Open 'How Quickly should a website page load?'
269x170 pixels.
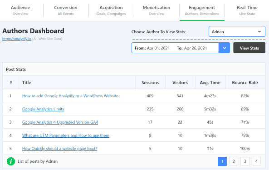point(59,149)
